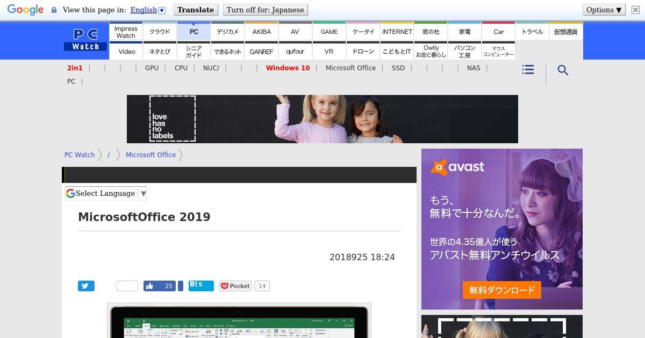Image resolution: width=645 pixels, height=338 pixels.
Task: Click the Facebook thumbs-up like button
Action: pyautogui.click(x=160, y=286)
